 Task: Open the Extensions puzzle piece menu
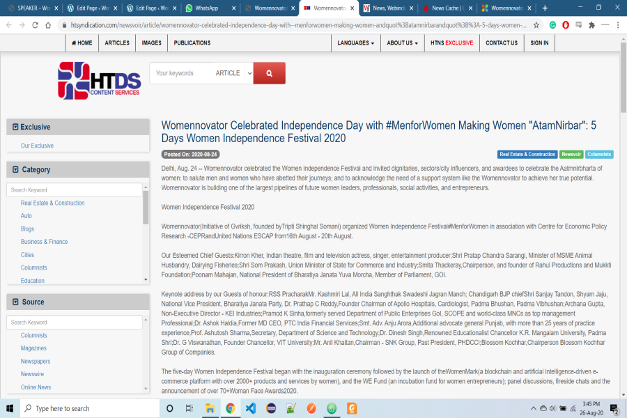click(x=591, y=25)
